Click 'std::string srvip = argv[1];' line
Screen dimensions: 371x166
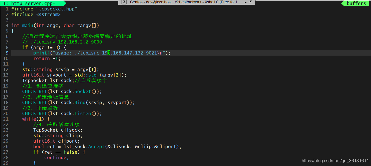[61, 69]
